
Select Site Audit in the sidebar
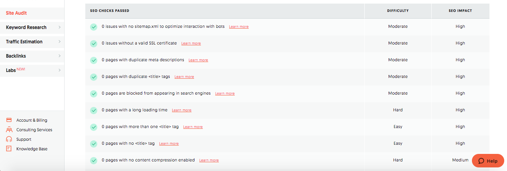click(x=16, y=13)
